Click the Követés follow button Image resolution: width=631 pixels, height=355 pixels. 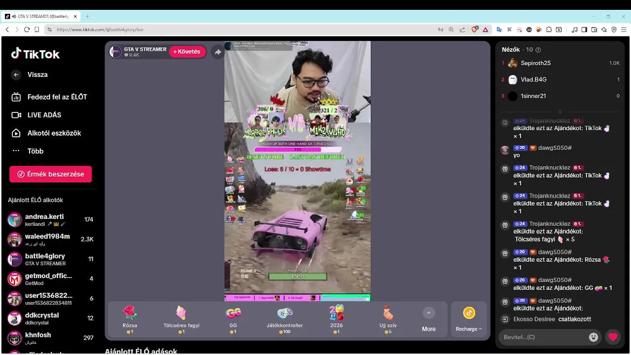tap(187, 52)
